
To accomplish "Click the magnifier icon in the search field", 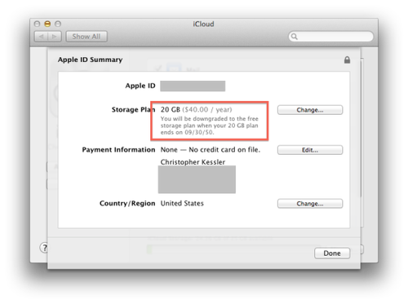I will tap(294, 37).
